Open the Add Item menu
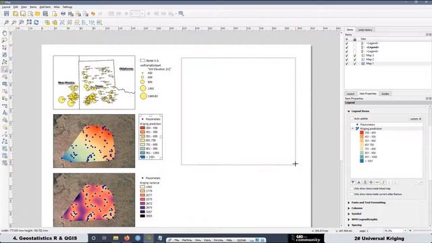 point(45,7)
